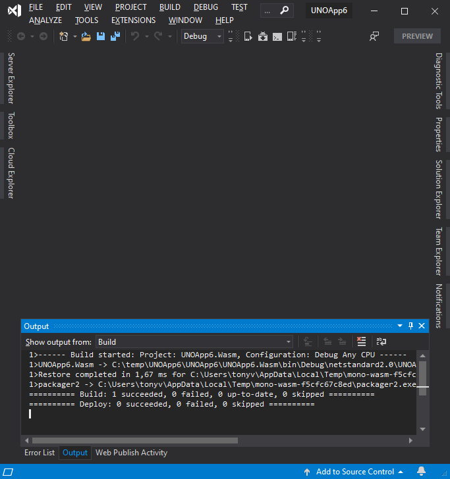Click the PREVIEW button
This screenshot has width=450, height=479.
(x=417, y=36)
